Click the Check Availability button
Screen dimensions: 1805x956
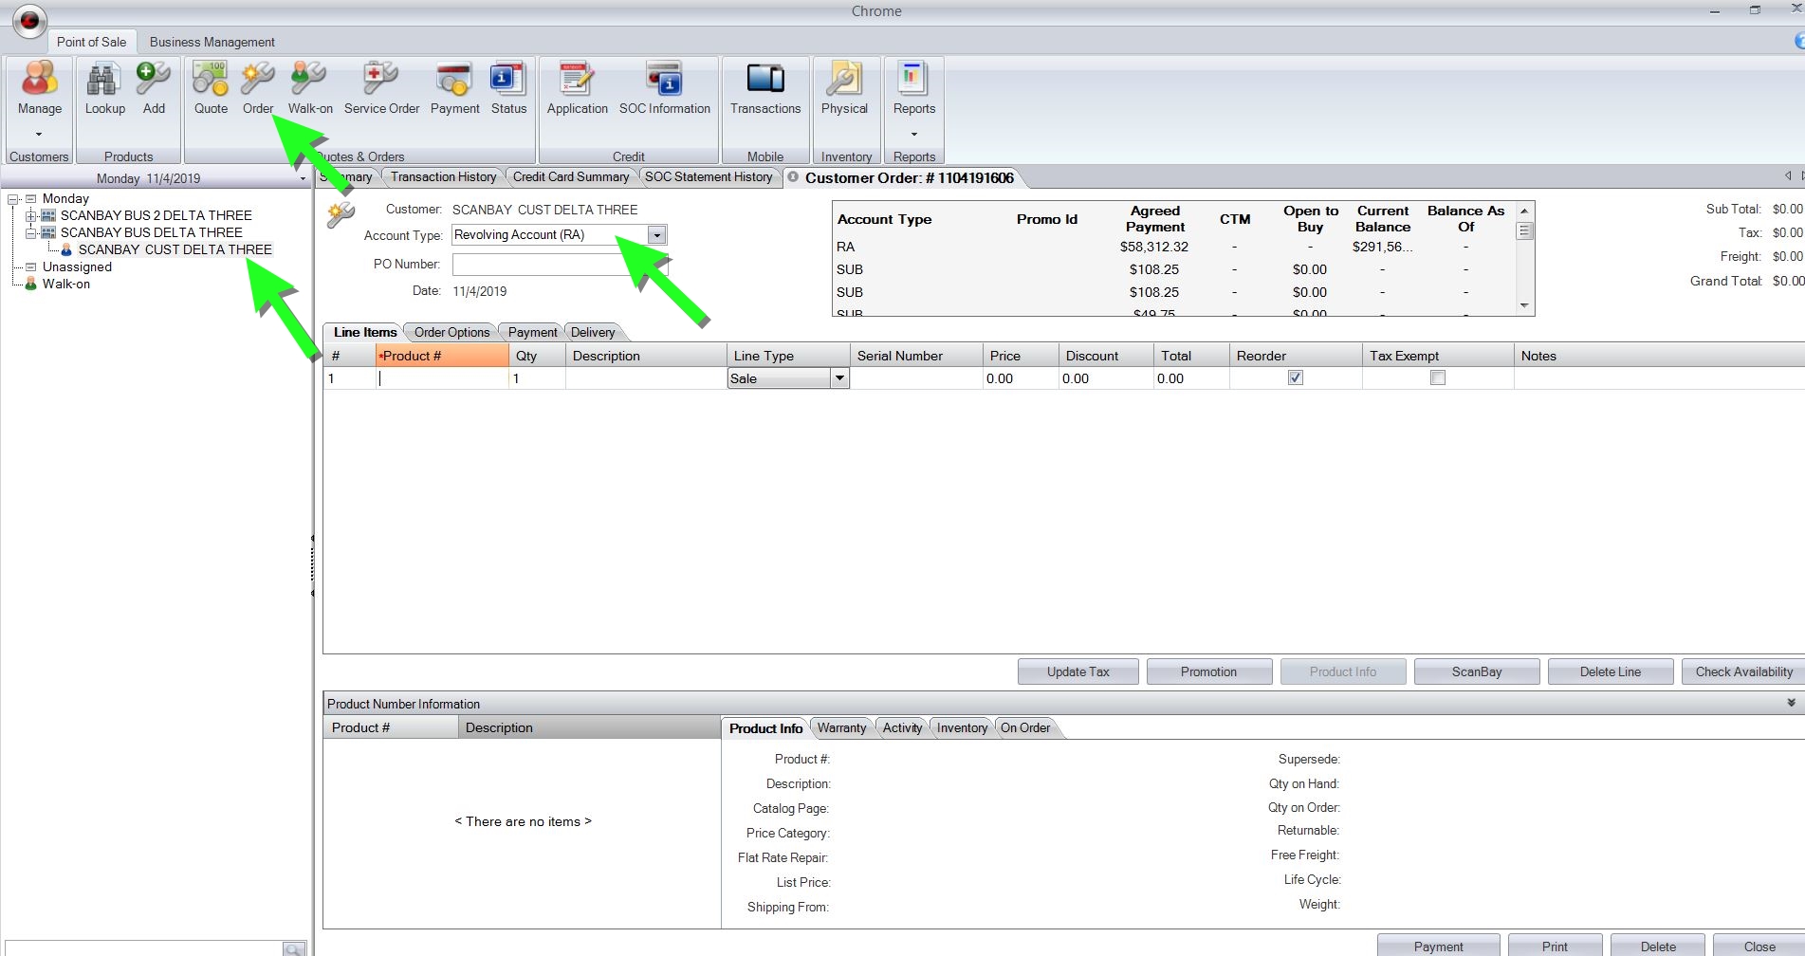pyautogui.click(x=1743, y=671)
